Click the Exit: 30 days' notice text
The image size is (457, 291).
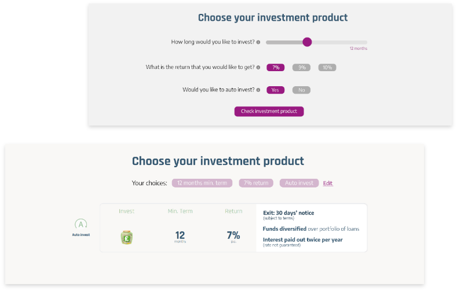coord(288,213)
